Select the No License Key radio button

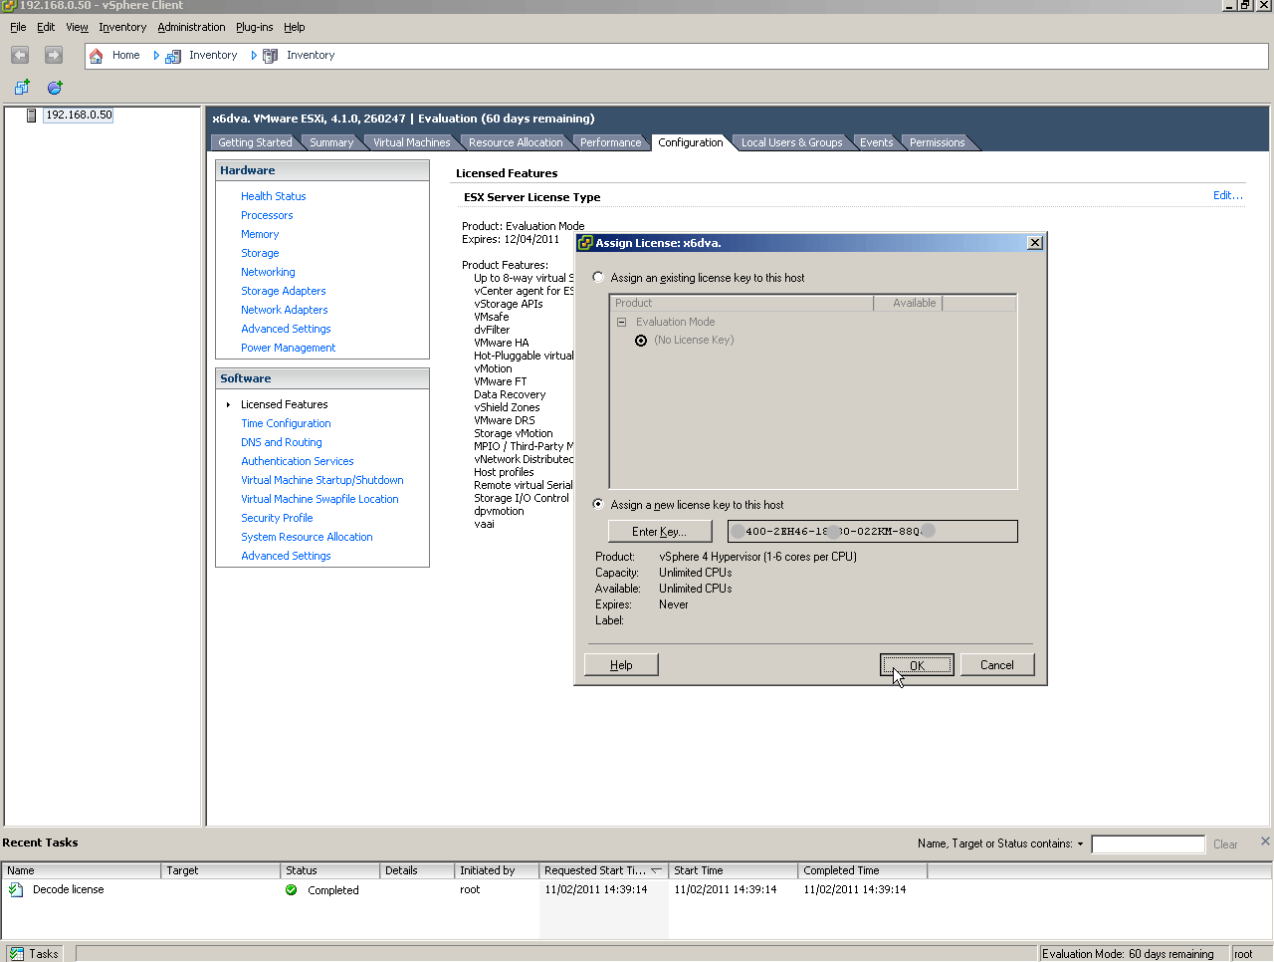tap(641, 341)
